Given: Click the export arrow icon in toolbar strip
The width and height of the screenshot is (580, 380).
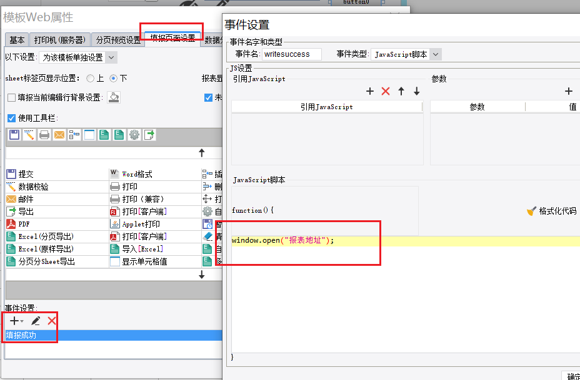Looking at the screenshot, I should (x=149, y=135).
